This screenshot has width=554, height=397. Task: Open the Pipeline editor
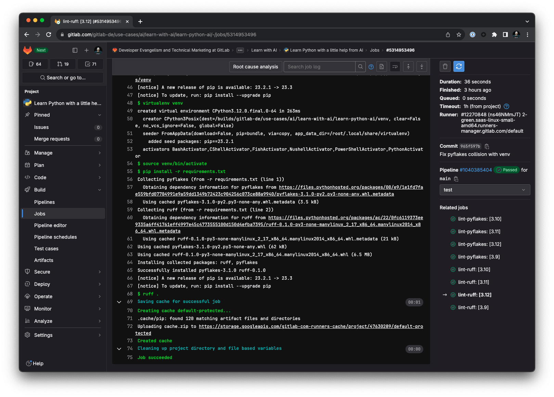(63, 225)
